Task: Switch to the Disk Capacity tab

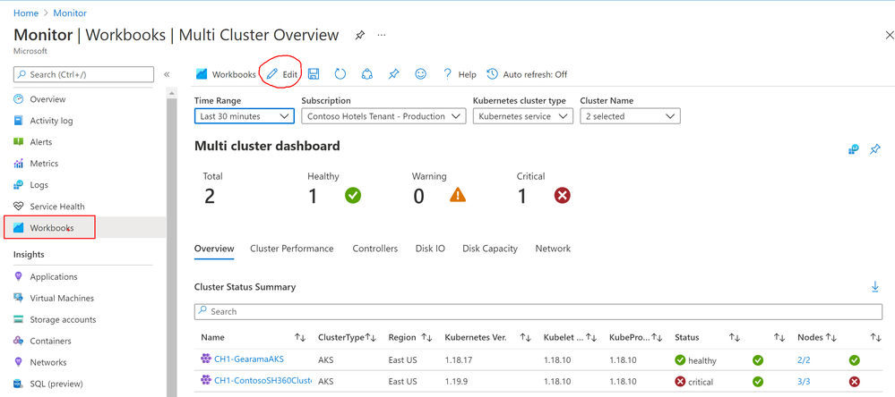Action: pyautogui.click(x=490, y=249)
